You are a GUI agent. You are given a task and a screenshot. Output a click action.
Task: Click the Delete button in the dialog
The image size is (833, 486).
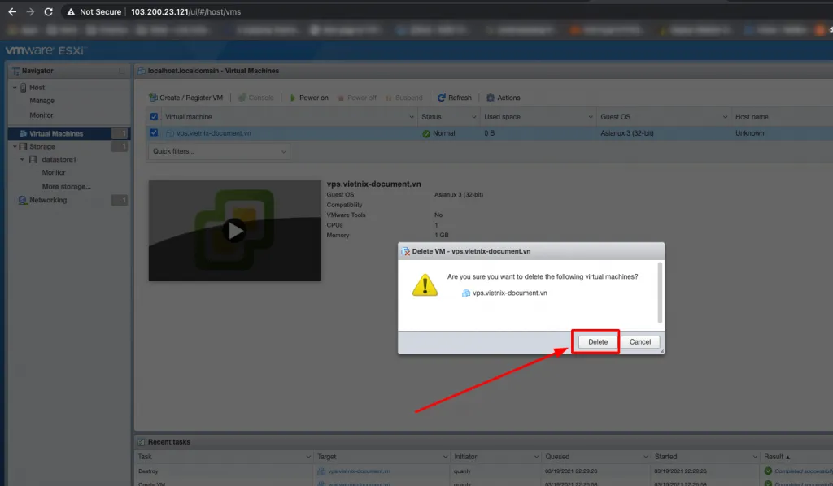[x=597, y=341]
